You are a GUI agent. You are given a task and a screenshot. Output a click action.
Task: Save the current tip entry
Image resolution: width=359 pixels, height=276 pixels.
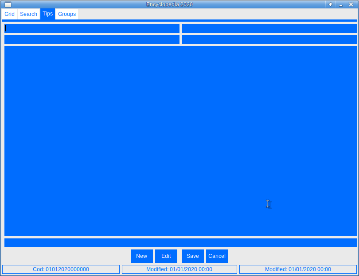click(x=193, y=256)
